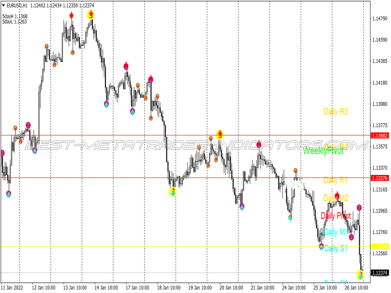Image resolution: width=391 pixels, height=293 pixels.
Task: Click the 1.12965 price scale value
Action: pyautogui.click(x=380, y=211)
